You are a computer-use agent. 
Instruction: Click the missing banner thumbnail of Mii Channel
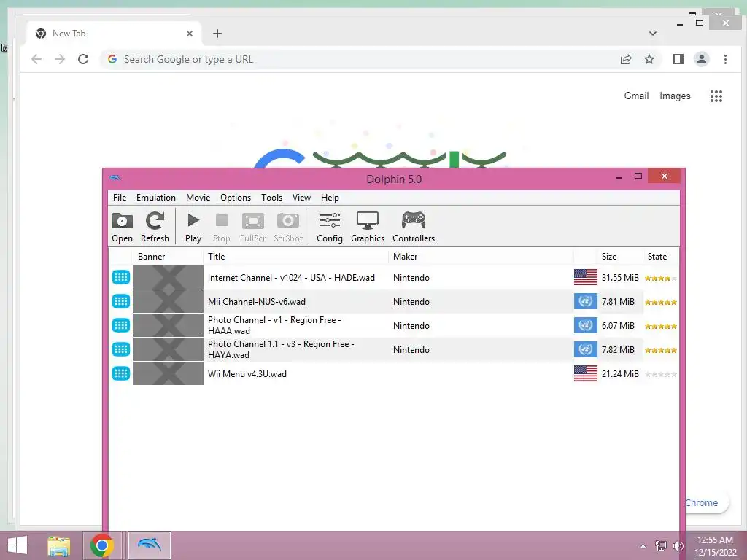tap(169, 301)
